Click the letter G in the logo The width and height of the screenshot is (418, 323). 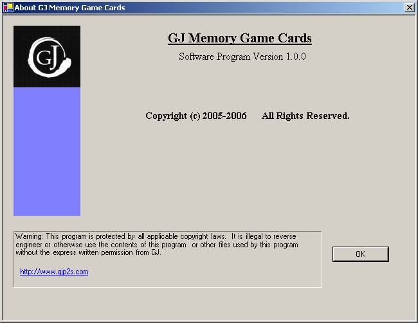pos(42,57)
